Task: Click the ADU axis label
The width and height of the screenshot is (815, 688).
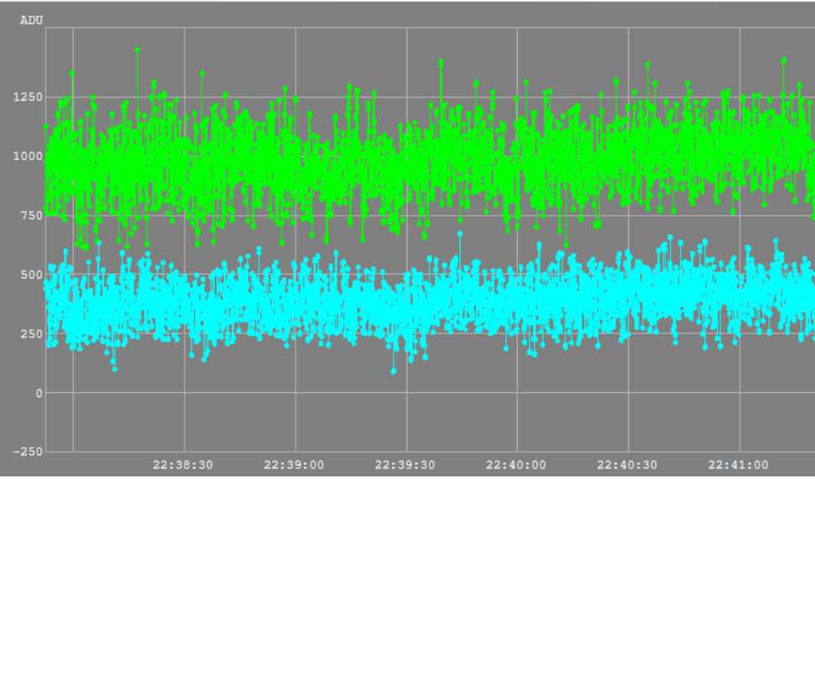Action: click(31, 20)
